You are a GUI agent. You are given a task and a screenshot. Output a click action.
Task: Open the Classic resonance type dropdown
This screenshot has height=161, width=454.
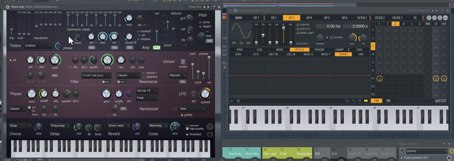[128, 75]
